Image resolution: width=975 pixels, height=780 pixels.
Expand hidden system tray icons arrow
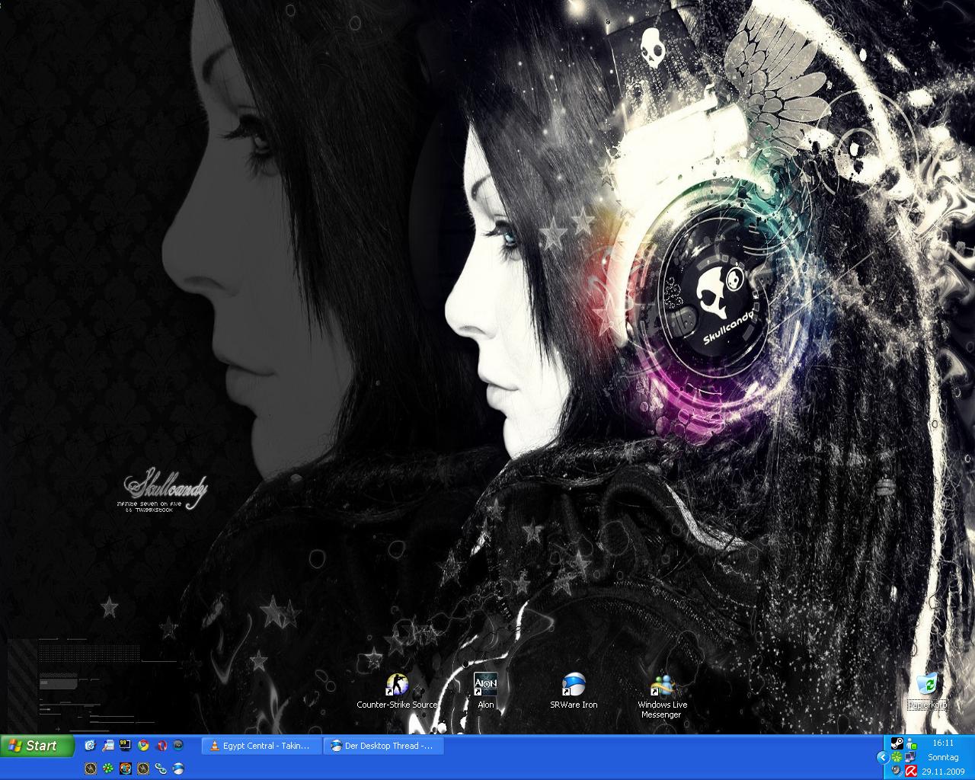pyautogui.click(x=882, y=757)
